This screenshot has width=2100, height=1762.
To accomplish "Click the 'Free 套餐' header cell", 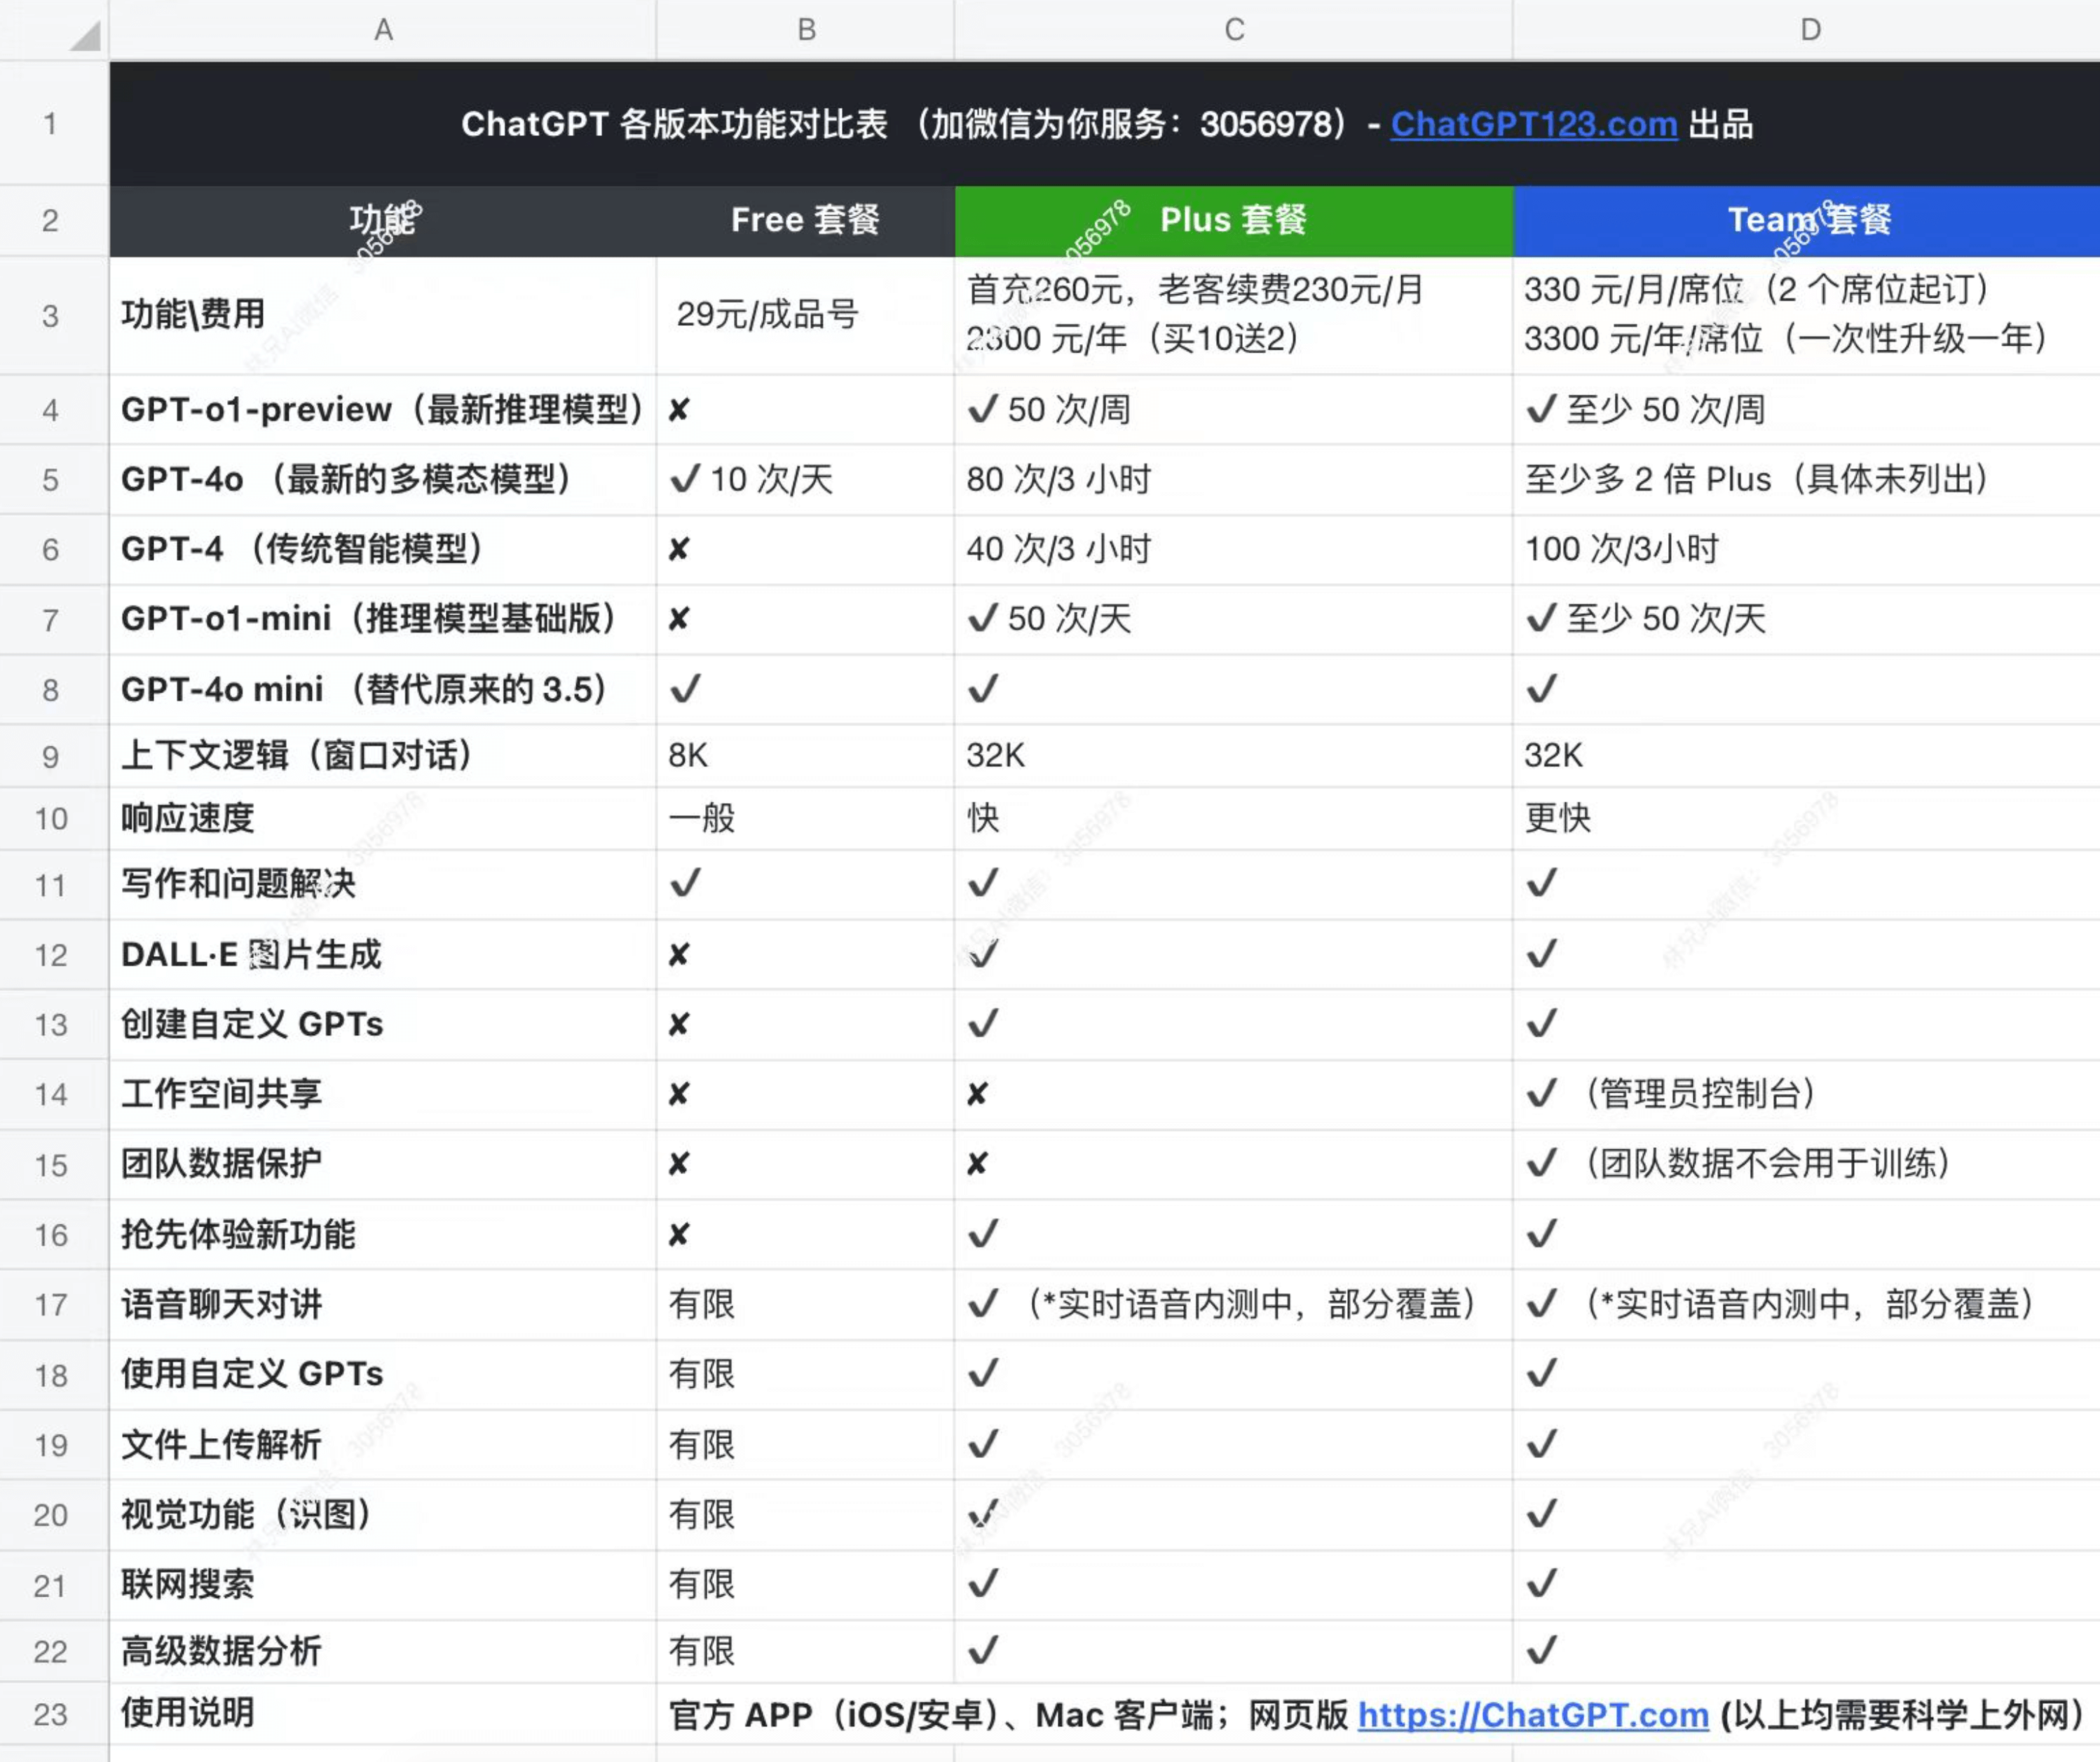I will (x=806, y=220).
